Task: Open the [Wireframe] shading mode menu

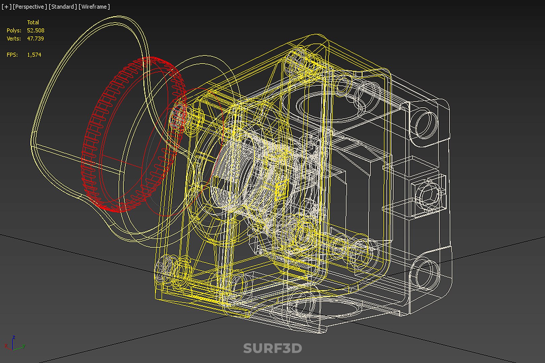Action: [94, 7]
